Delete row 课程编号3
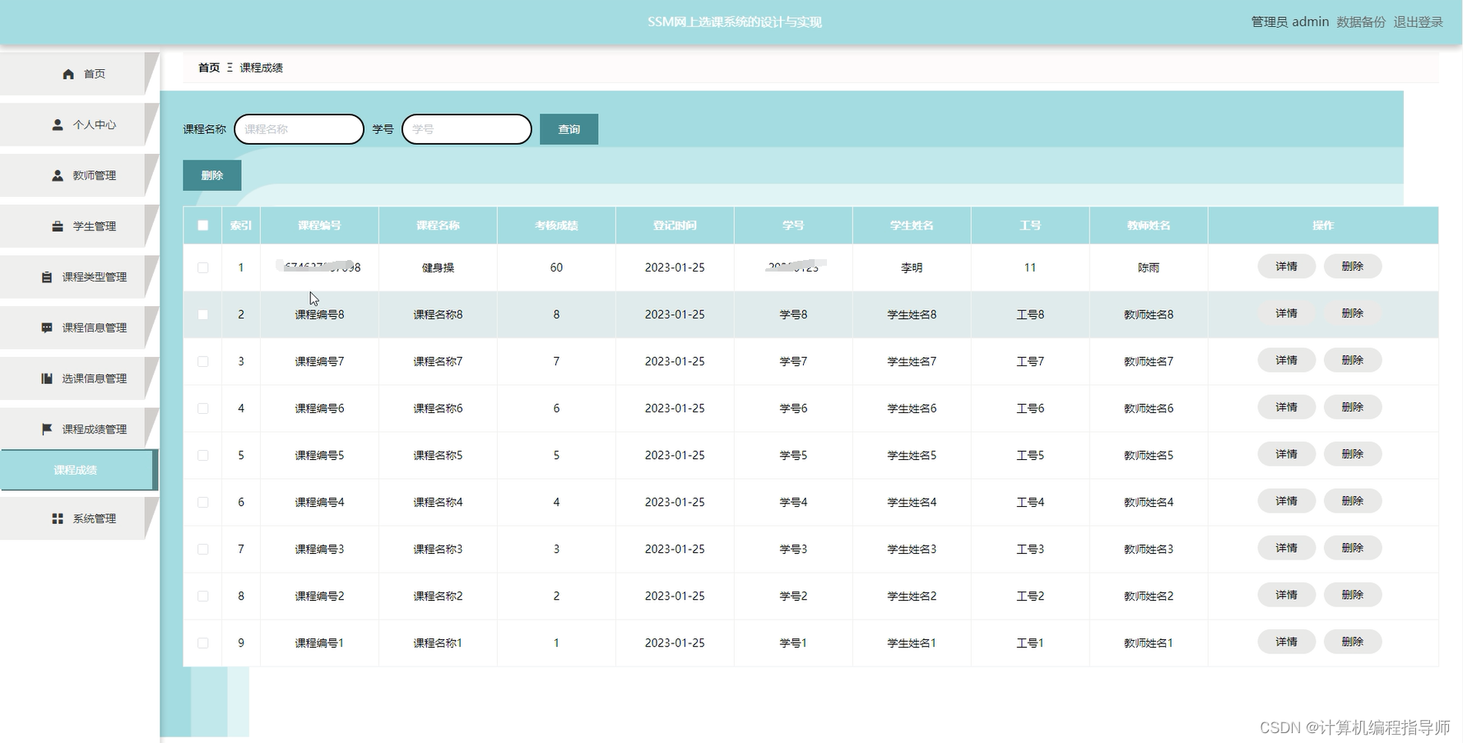 [x=1352, y=548]
